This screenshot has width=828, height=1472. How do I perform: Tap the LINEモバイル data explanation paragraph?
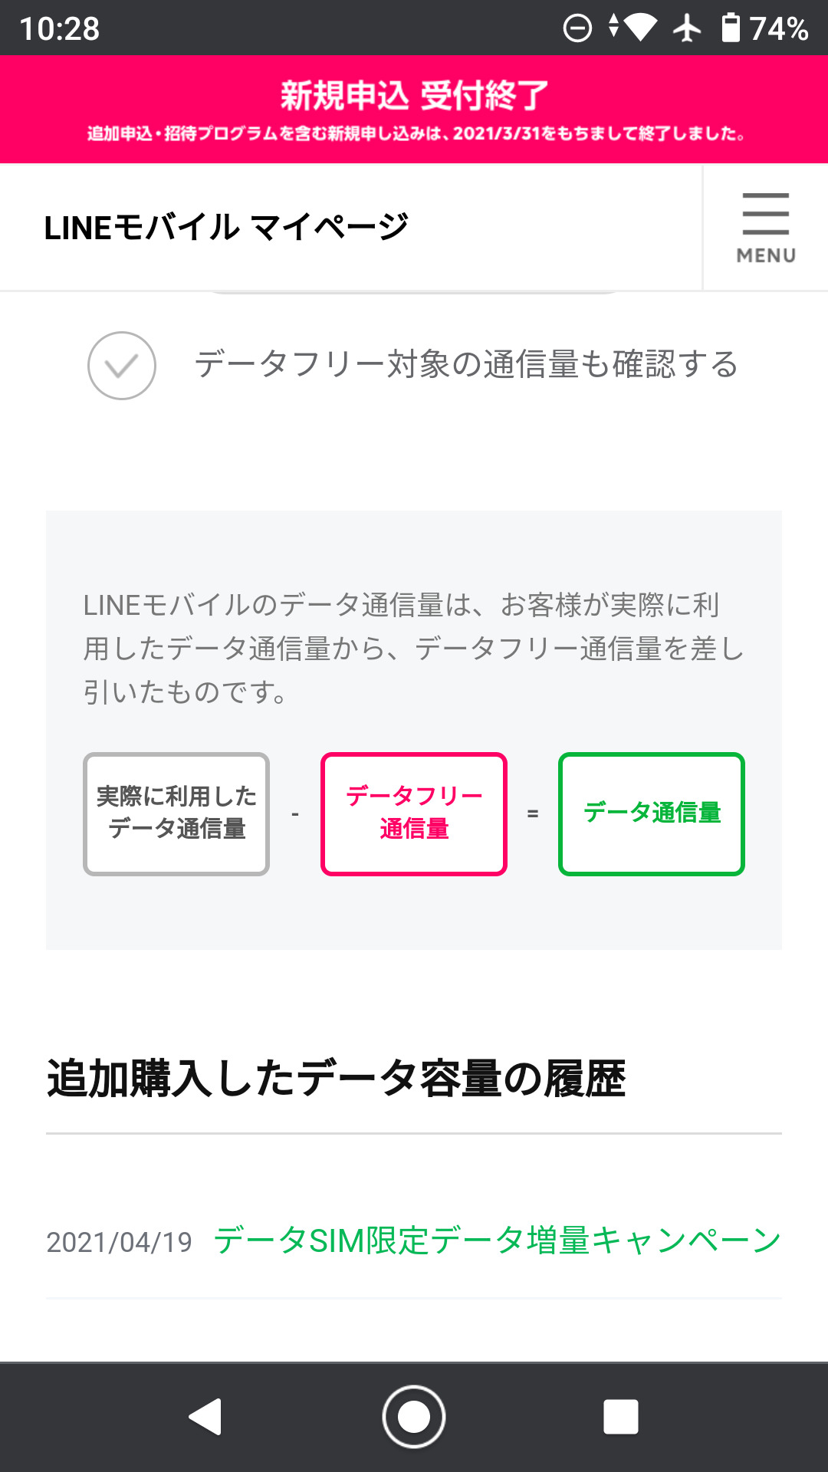coord(414,649)
